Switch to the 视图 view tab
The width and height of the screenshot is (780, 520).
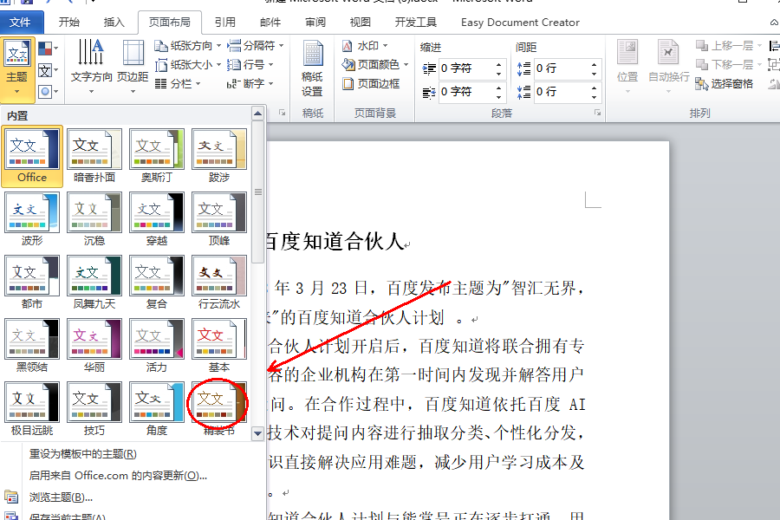[361, 23]
